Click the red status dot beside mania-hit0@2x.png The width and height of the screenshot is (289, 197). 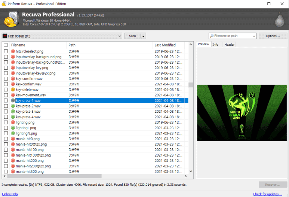coord(13,144)
